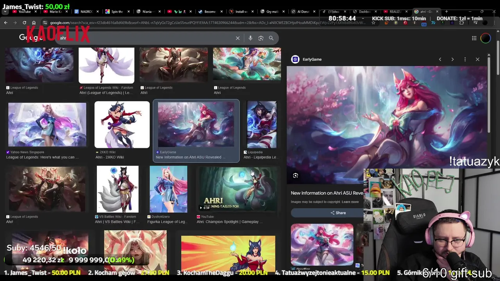Viewport: 500px width, 281px height.
Task: Switch to the YouTube tab
Action: 24,12
